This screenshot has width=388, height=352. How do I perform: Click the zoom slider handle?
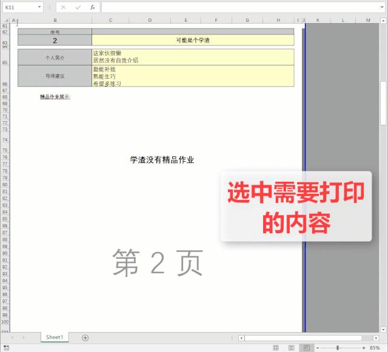338,348
